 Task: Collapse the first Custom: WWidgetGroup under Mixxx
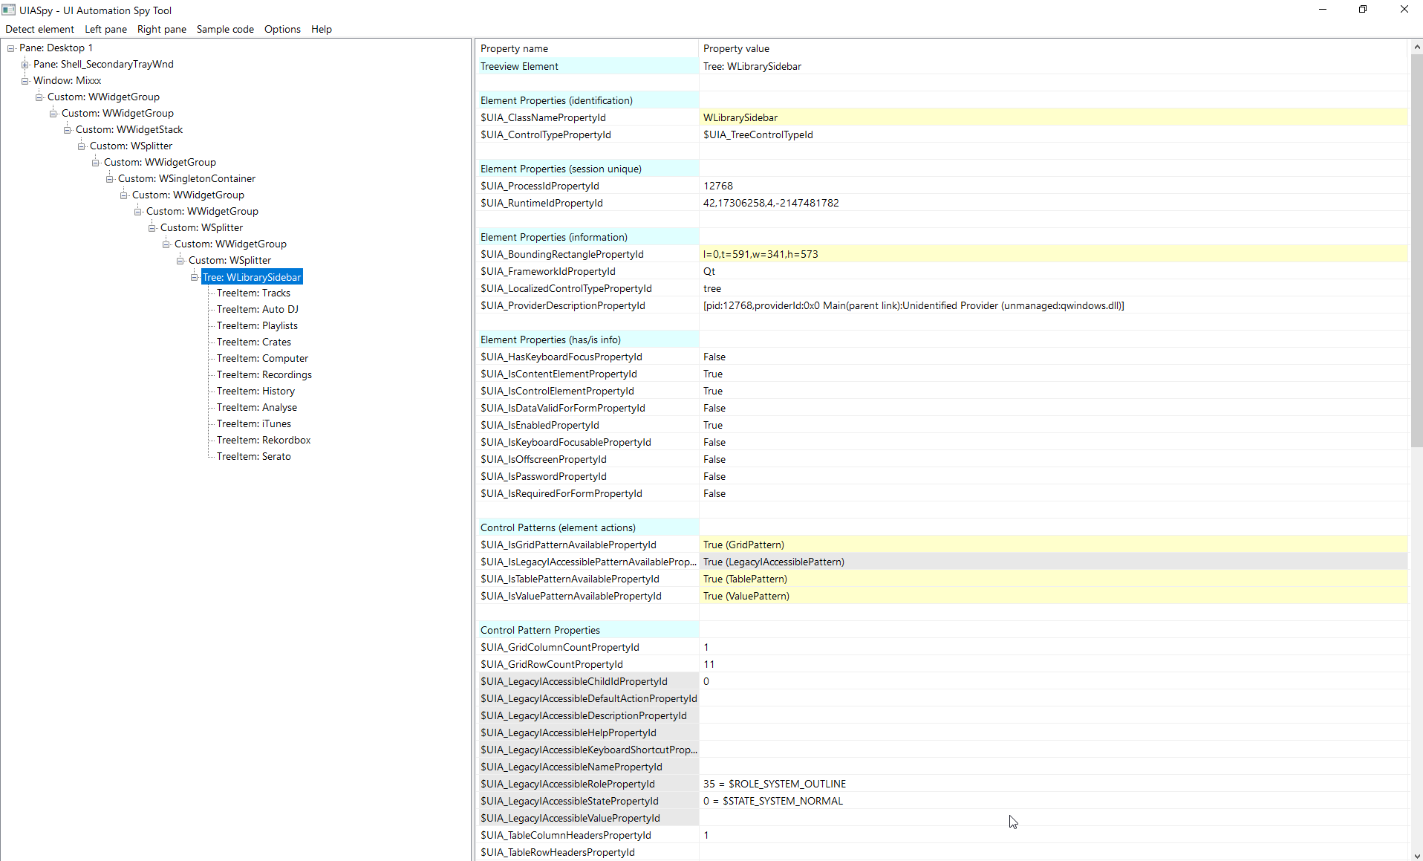coord(39,97)
